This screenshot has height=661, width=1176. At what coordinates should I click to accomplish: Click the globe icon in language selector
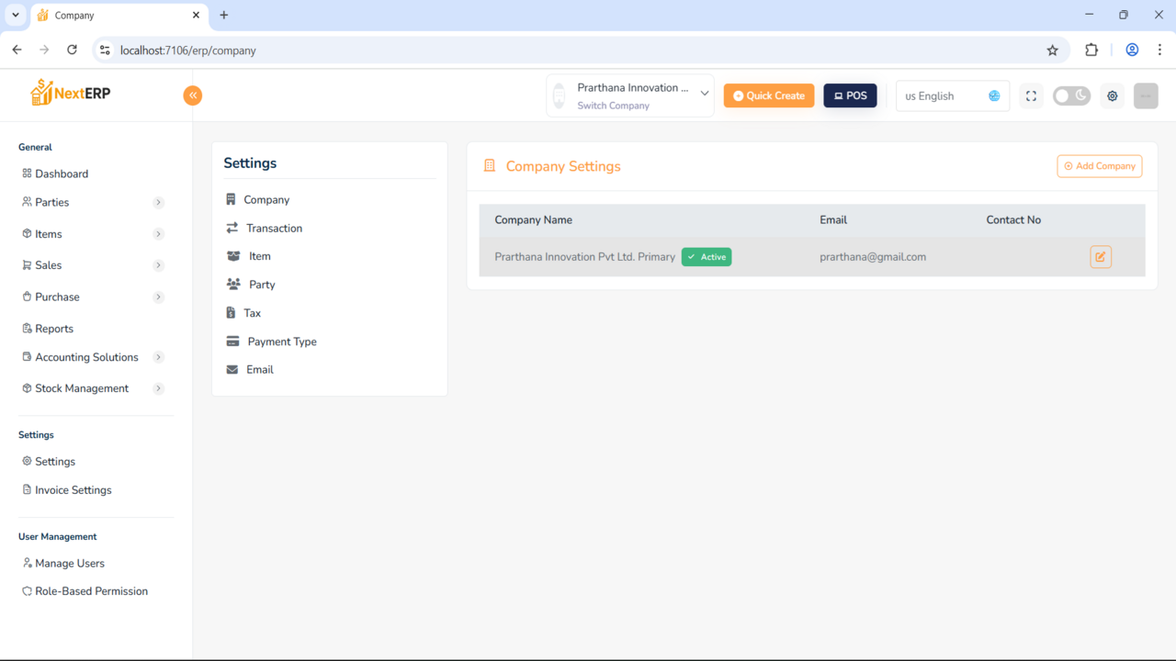994,95
